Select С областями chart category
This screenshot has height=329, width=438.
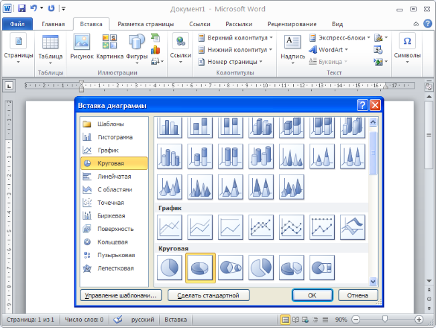(x=114, y=189)
